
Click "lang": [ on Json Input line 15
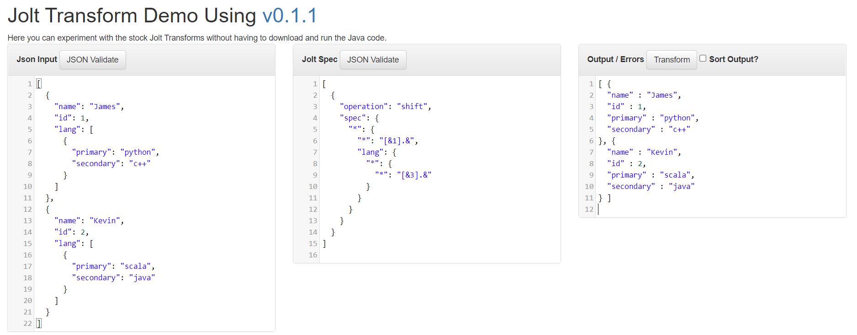click(x=74, y=243)
